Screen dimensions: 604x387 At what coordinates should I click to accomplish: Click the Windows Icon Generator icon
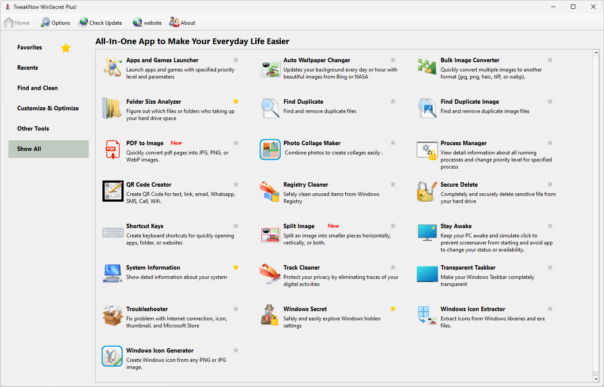[x=112, y=356]
